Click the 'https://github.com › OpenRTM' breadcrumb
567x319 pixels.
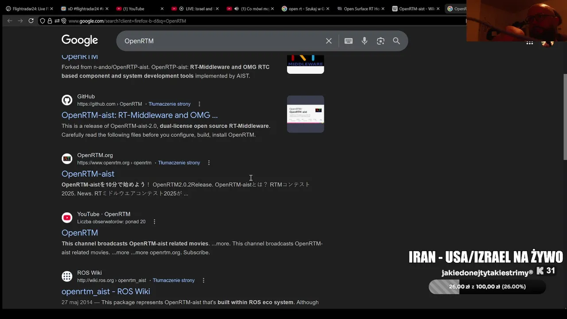(x=109, y=104)
